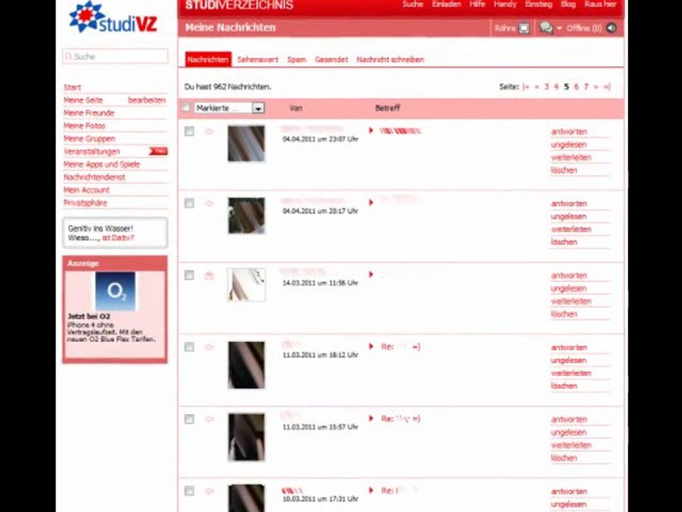Screen dimensions: 682x512
Task: Open sender thumbnail of 04.04.2011 23:07 message
Action: click(x=247, y=143)
